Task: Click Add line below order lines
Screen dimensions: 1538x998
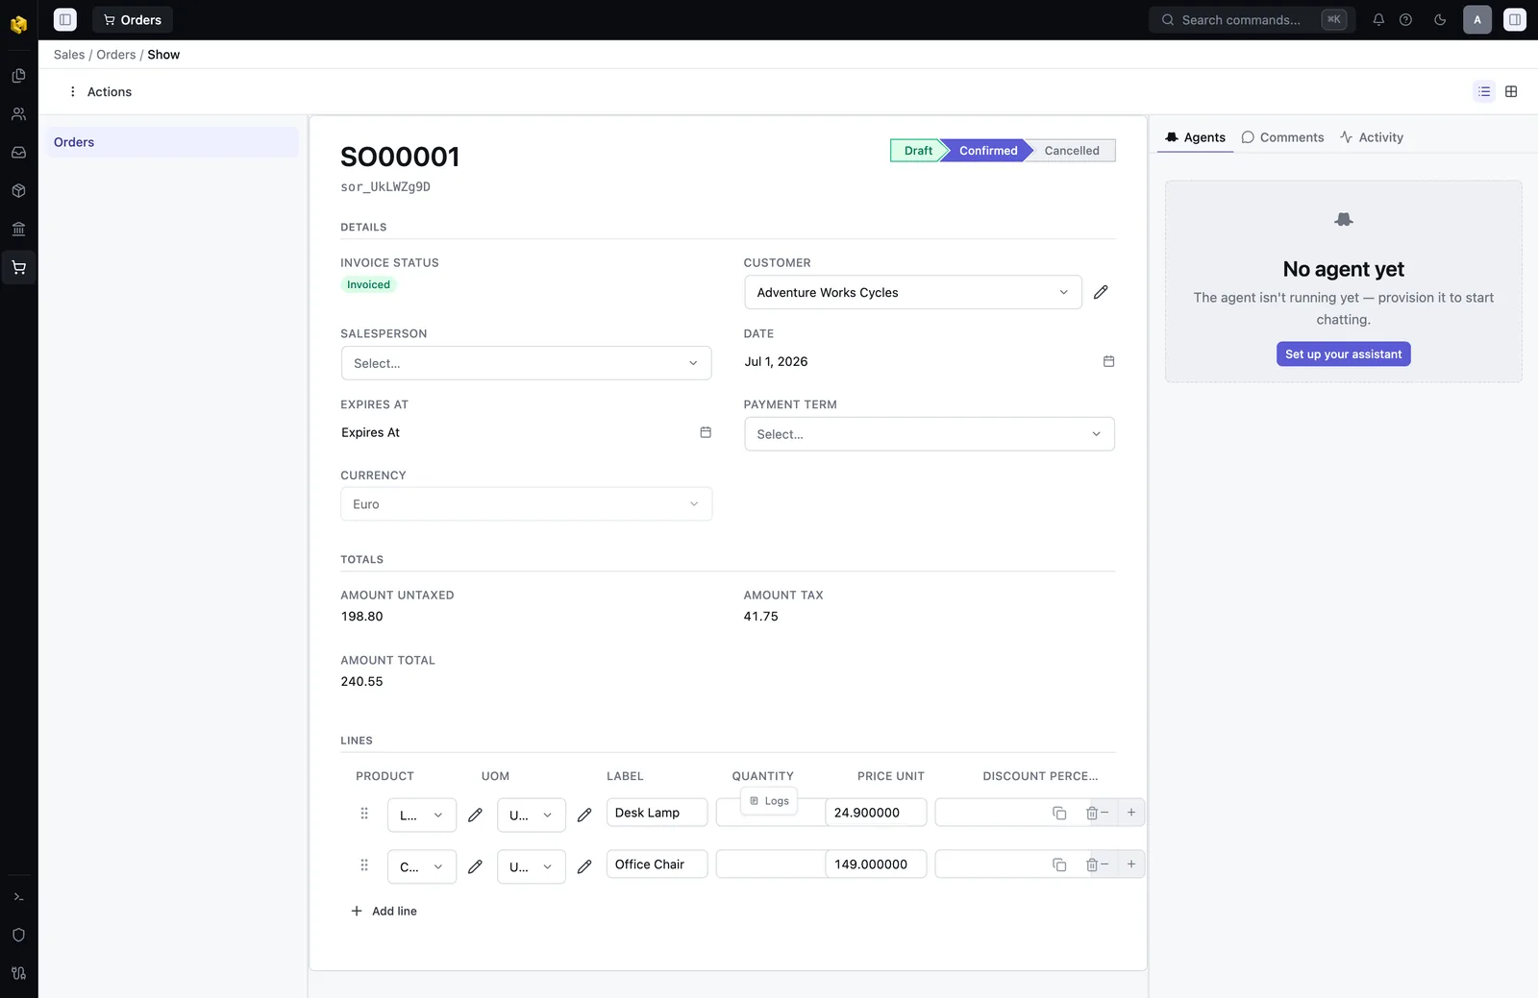Action: 384,912
